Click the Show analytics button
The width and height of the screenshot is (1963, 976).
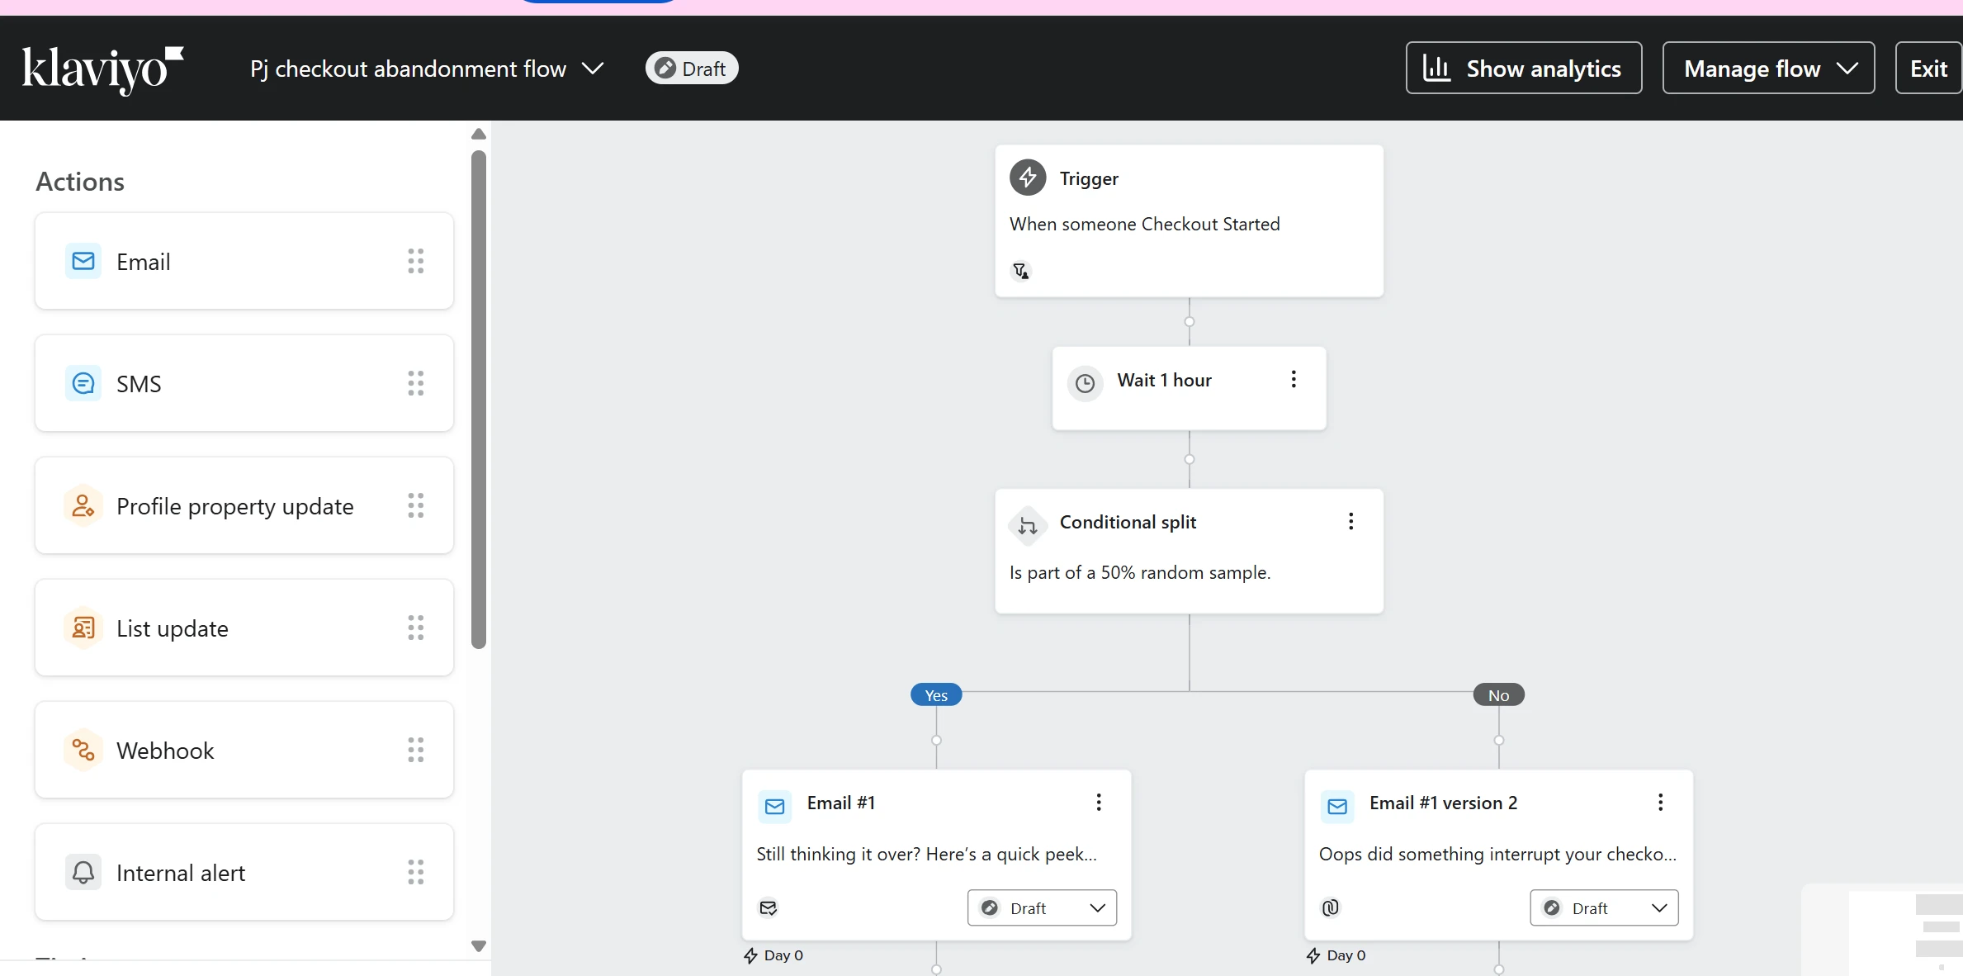point(1523,69)
